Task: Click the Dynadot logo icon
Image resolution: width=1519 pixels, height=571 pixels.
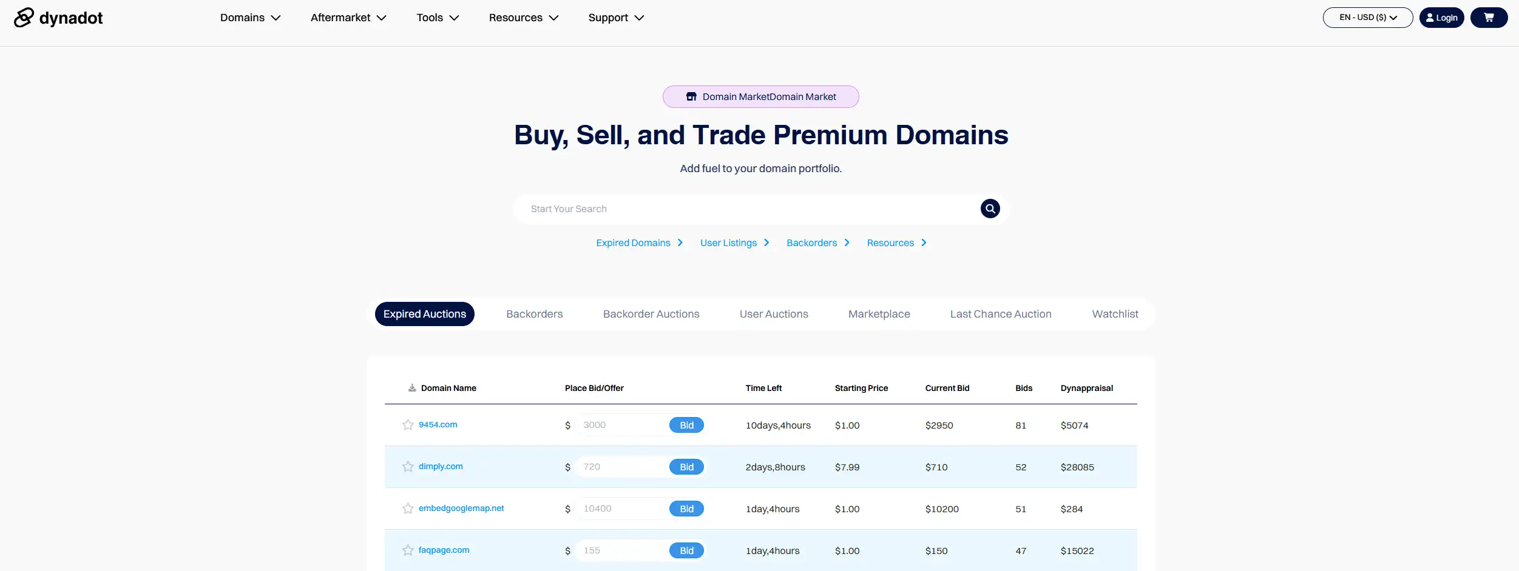Action: (24, 18)
